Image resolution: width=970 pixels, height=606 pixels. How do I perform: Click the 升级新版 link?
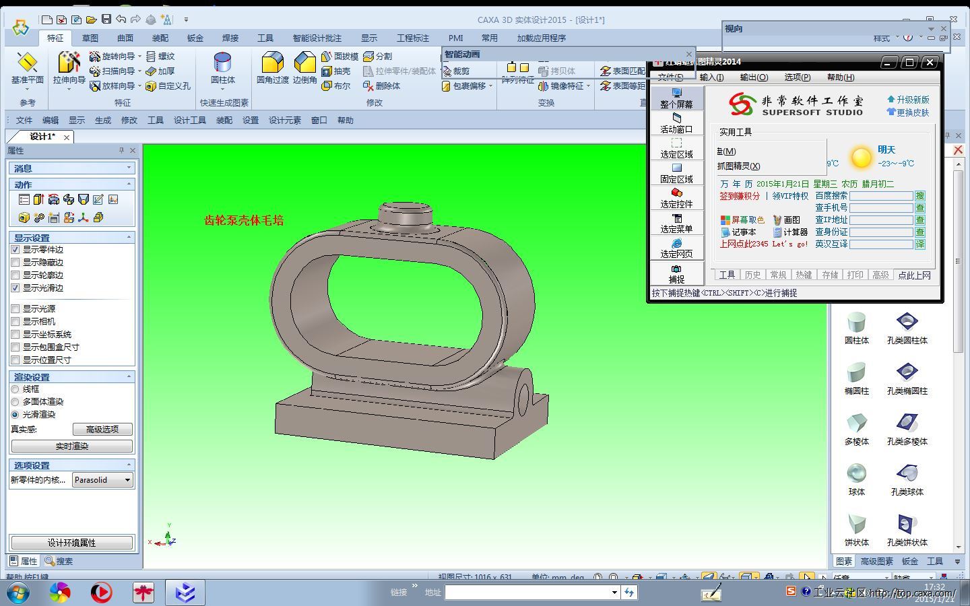click(x=908, y=100)
